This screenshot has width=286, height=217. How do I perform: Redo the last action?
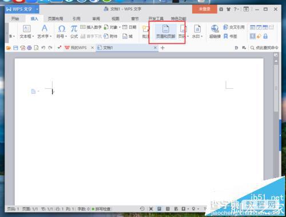pos(50,48)
